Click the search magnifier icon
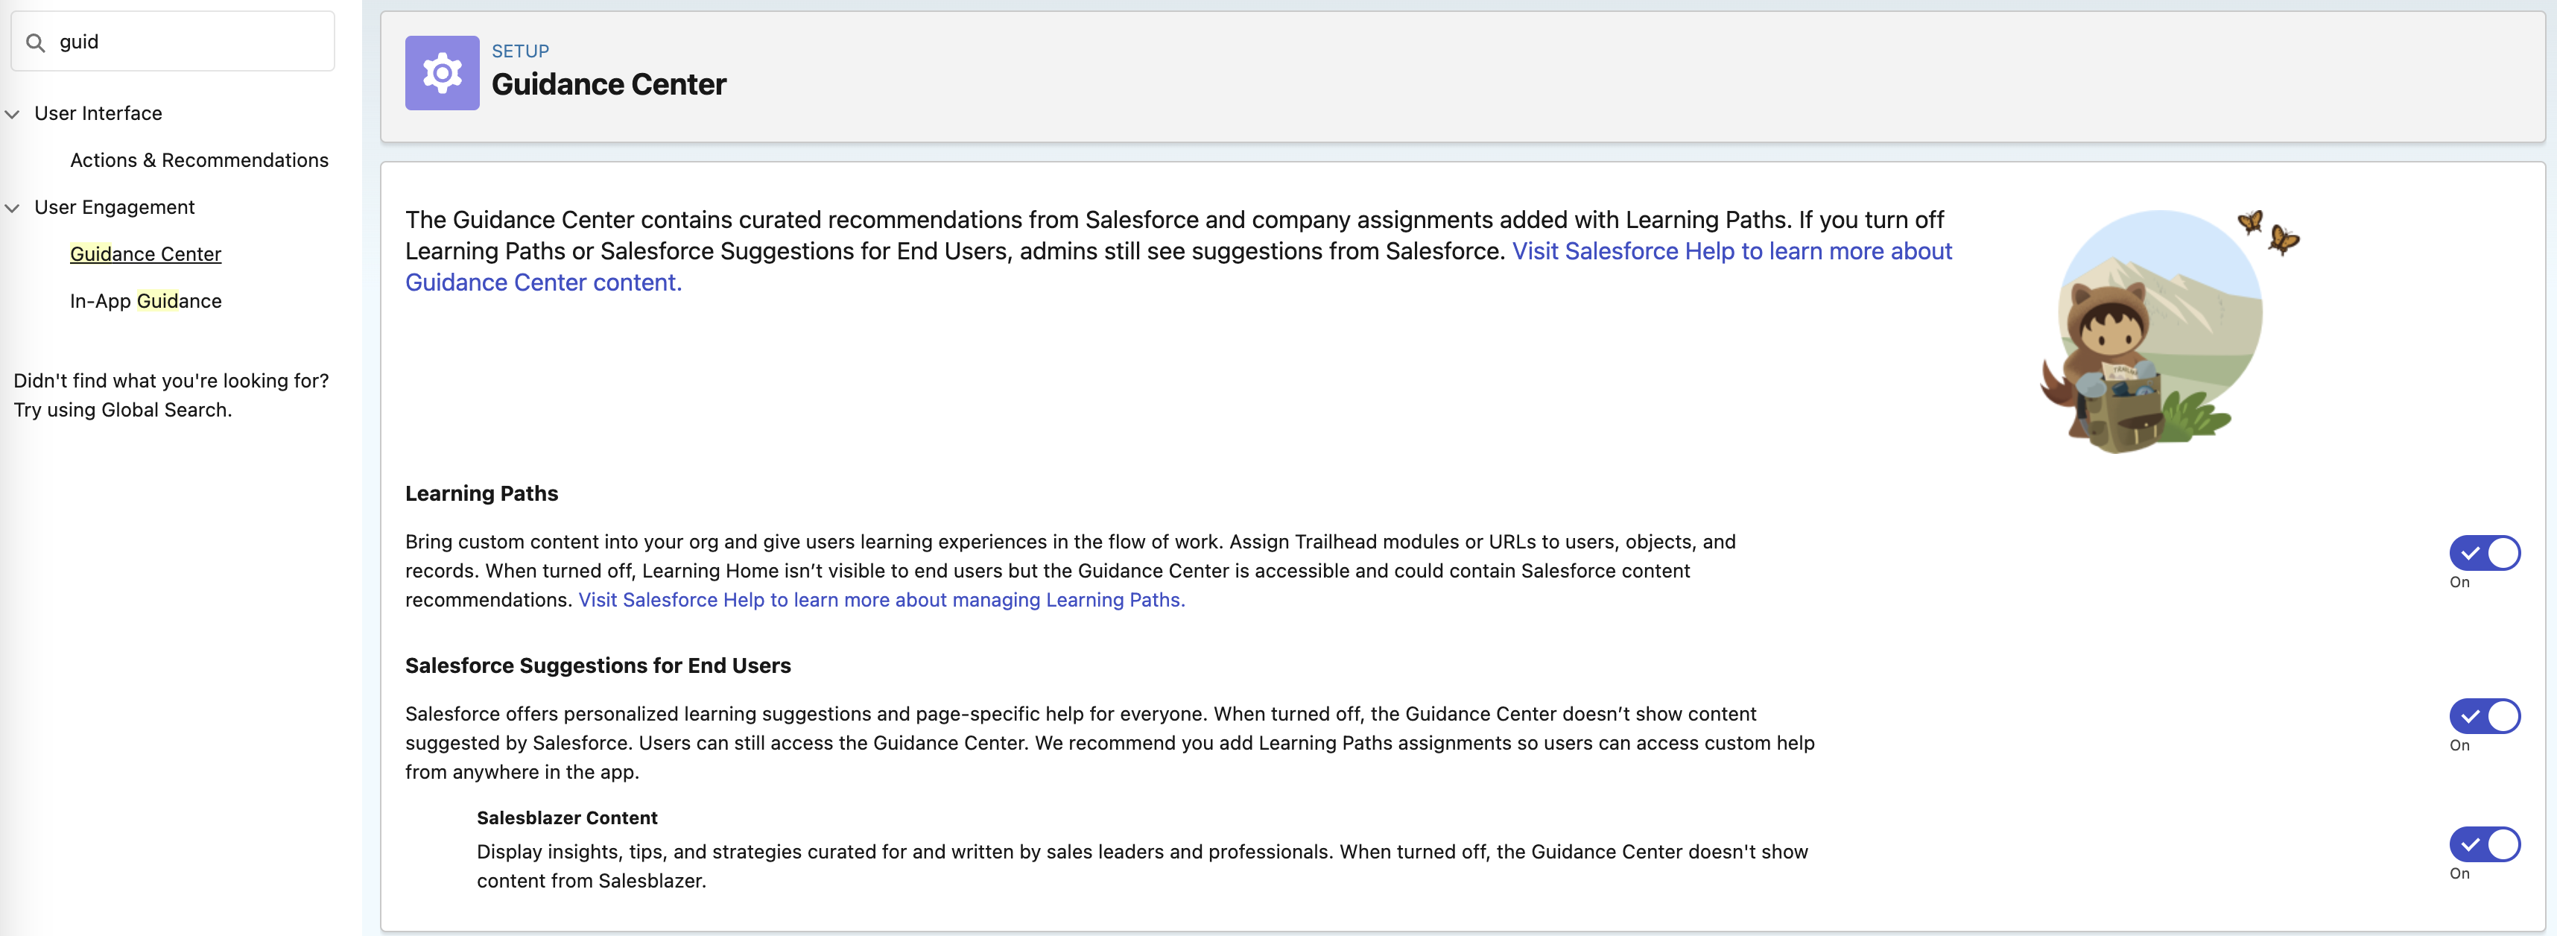Viewport: 2557px width, 936px height. tap(36, 42)
